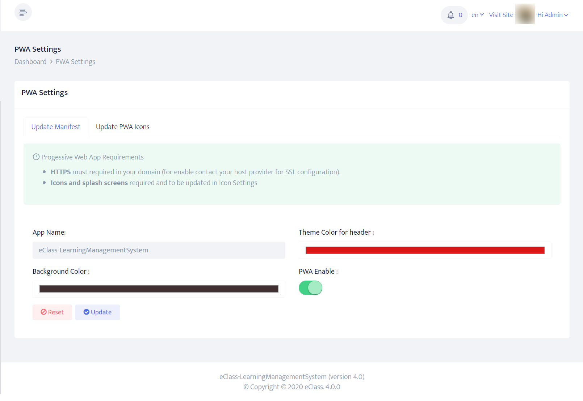The image size is (583, 401).
Task: Select the bell icon near the top right
Action: tap(450, 15)
